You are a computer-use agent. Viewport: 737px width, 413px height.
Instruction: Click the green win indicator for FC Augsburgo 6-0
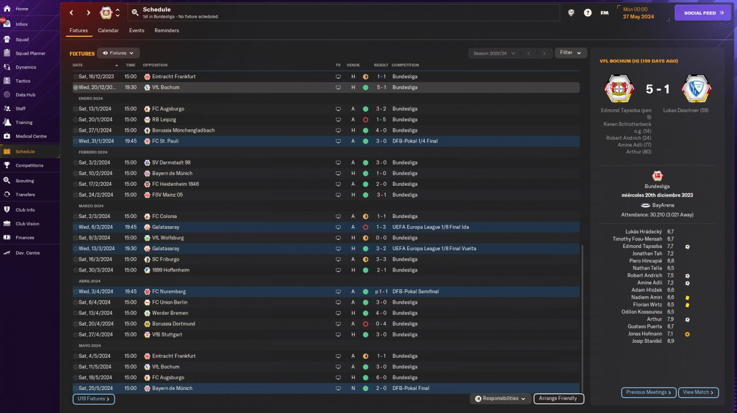[x=366, y=377]
